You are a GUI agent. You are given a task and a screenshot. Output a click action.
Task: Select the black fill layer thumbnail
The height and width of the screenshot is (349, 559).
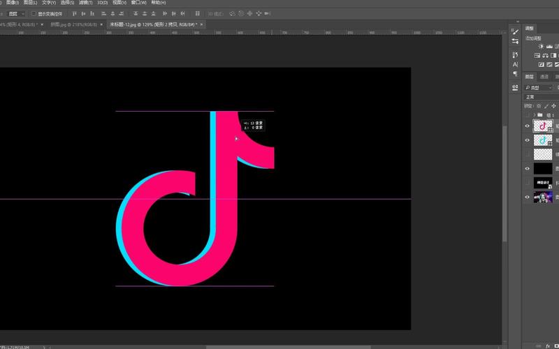(x=543, y=168)
